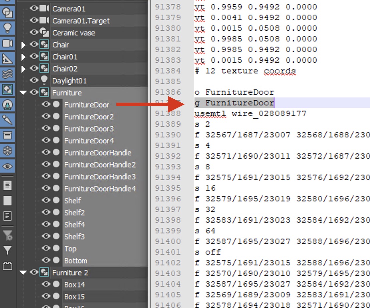Select the Ceramic vase object in list
Viewport: 370px width, 308px height.
[x=73, y=33]
